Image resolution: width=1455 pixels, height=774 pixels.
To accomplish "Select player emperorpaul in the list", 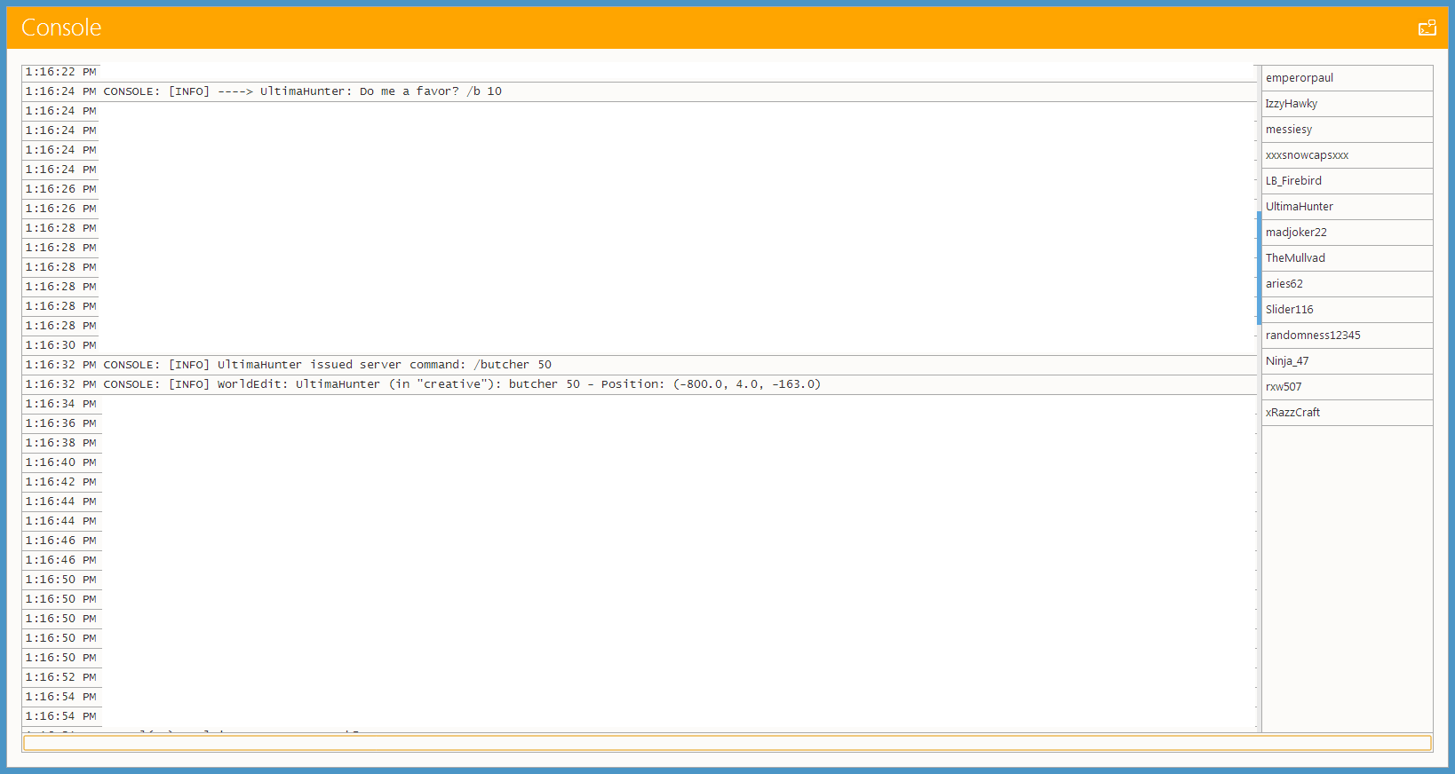I will coord(1347,78).
